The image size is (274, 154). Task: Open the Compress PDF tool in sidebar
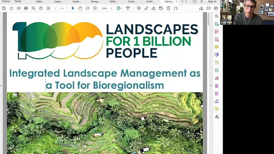pos(217,71)
